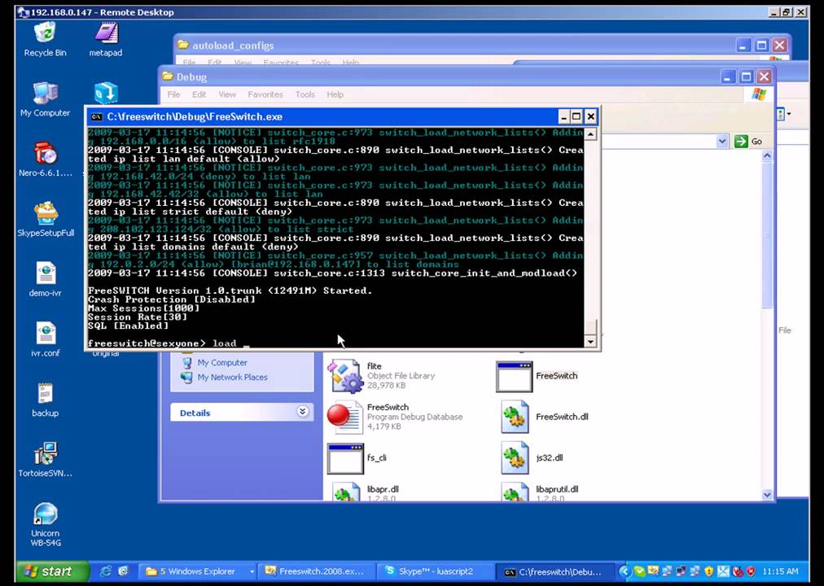This screenshot has height=586, width=824.
Task: Launch Internet Explorer from quick launch
Action: click(x=106, y=571)
